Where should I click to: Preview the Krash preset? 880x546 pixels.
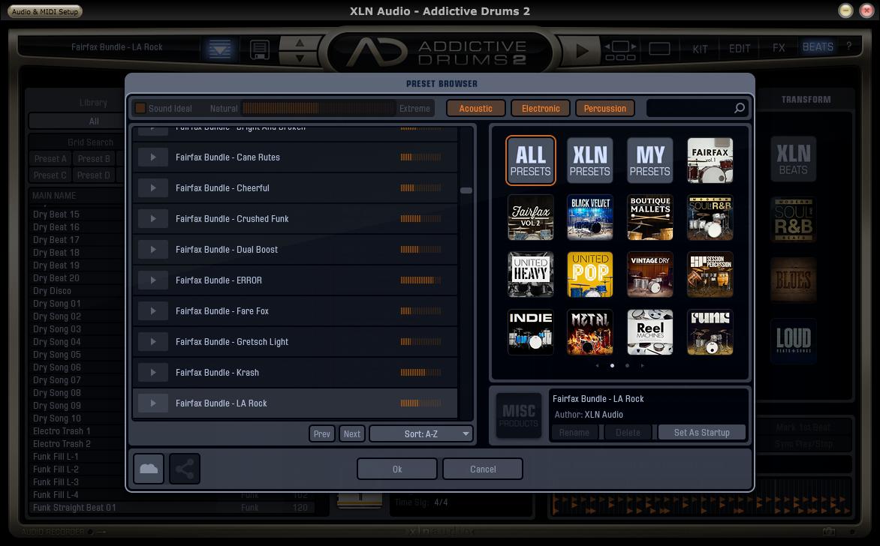coord(153,373)
